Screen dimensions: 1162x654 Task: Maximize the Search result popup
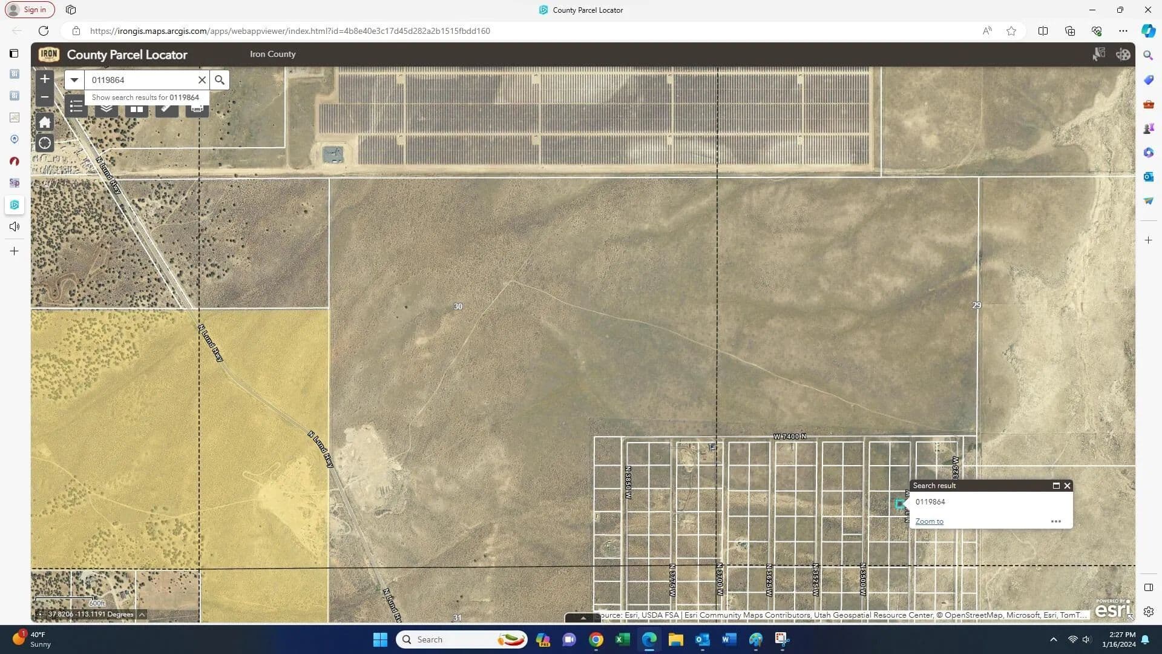1056,486
